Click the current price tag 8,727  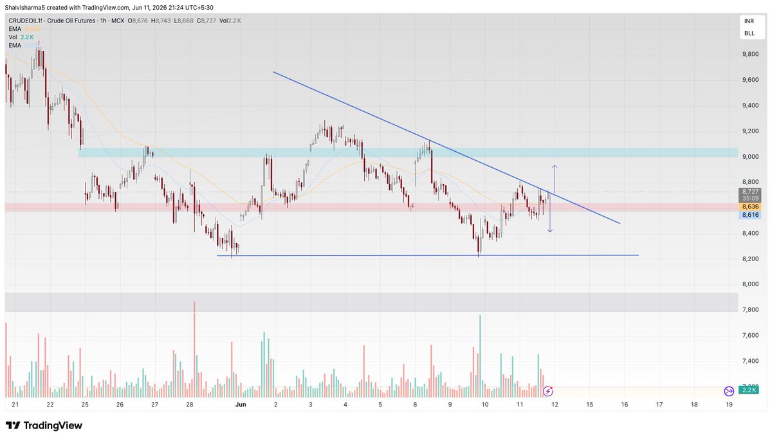pyautogui.click(x=749, y=192)
